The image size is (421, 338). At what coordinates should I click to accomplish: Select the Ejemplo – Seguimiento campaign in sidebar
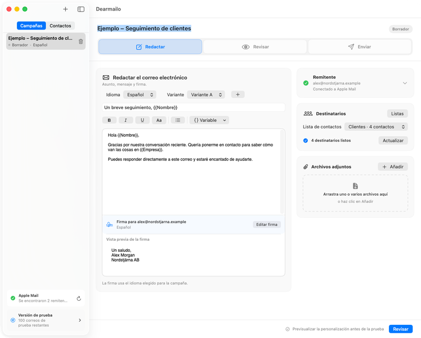46,42
